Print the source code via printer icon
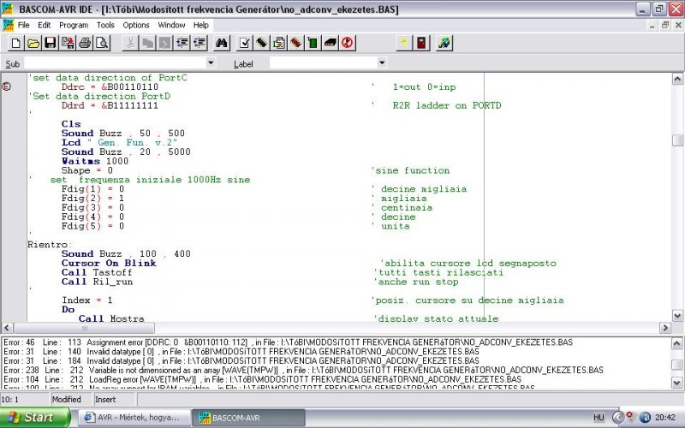Viewport: 685px width, 428px height. click(85, 43)
